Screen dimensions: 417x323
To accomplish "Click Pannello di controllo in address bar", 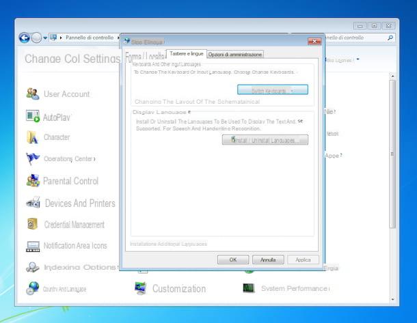I will (x=90, y=38).
